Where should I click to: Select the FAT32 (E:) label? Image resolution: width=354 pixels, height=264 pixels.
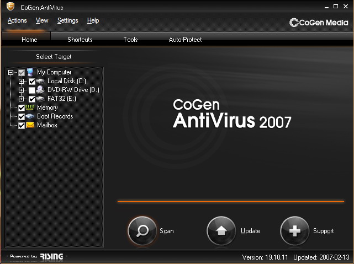62,99
